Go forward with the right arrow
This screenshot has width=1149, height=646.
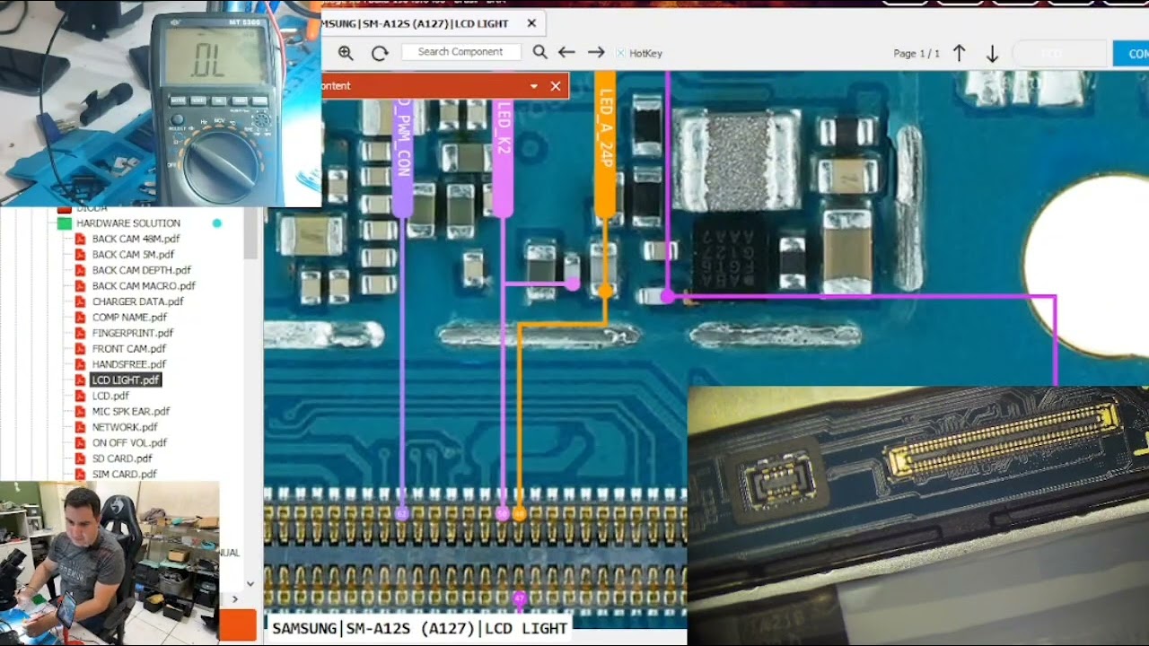coord(596,52)
